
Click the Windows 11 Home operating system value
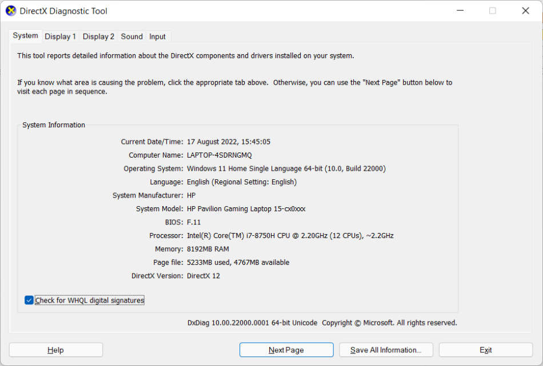pyautogui.click(x=286, y=169)
